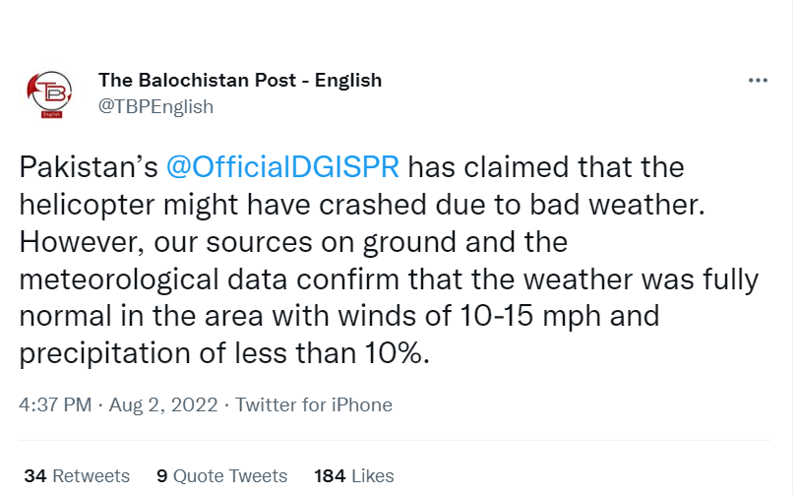
Task: Open the three-dot more options menu
Action: [x=758, y=81]
